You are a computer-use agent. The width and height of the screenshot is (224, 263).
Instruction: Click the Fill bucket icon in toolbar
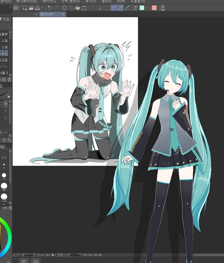[x=78, y=8]
